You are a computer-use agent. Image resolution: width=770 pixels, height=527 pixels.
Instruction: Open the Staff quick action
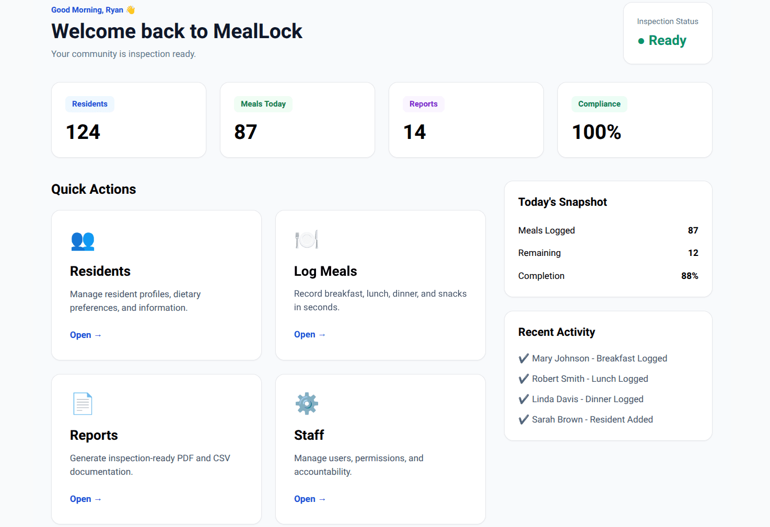(310, 499)
